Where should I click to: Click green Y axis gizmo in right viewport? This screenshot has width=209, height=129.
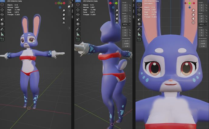[190, 3]
